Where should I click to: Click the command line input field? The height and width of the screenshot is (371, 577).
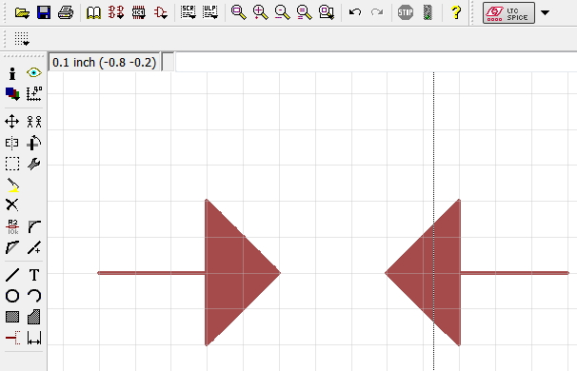pos(376,62)
